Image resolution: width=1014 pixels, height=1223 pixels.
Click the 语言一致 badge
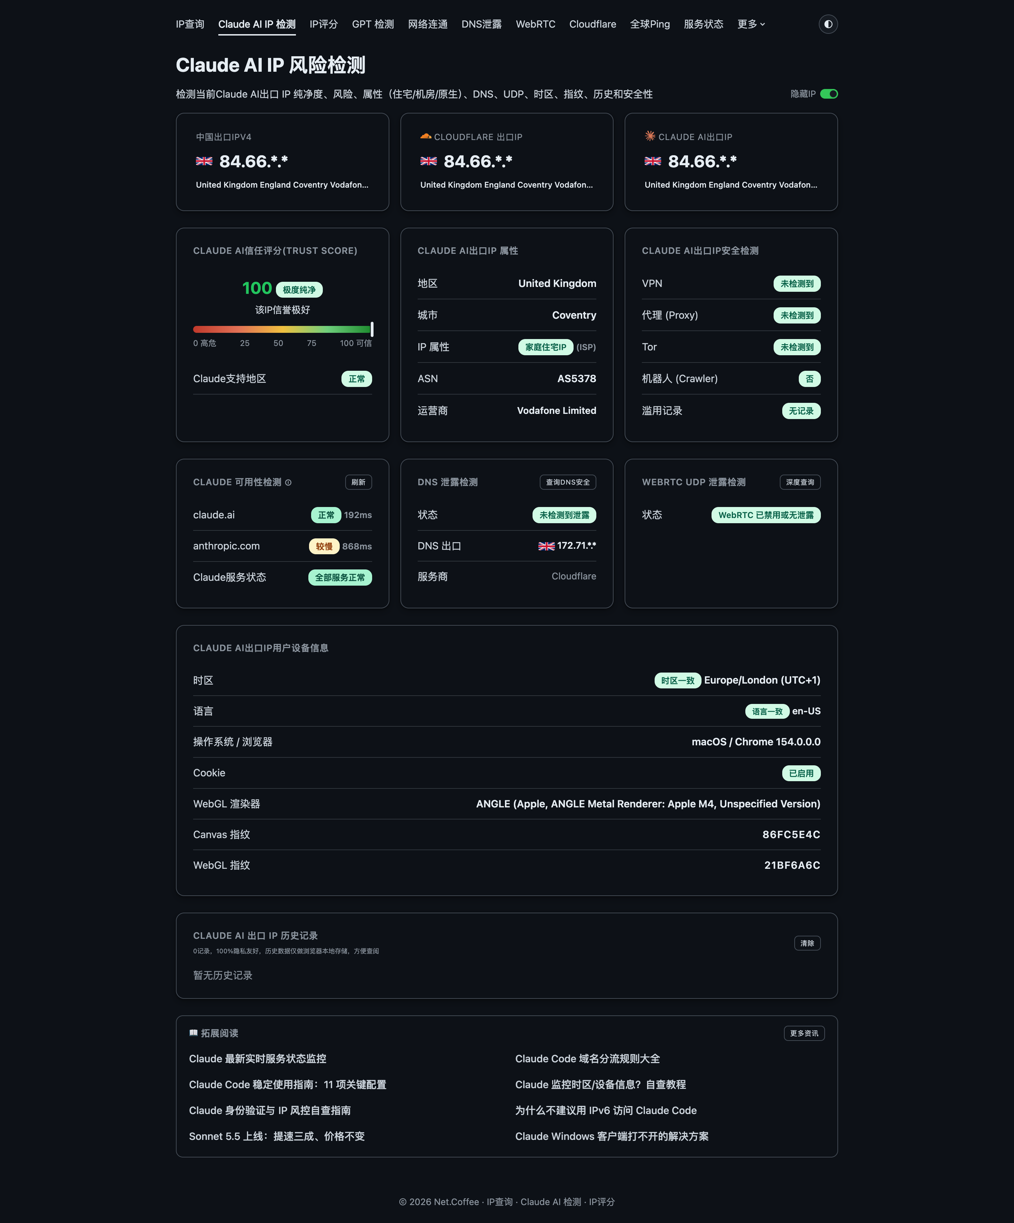pyautogui.click(x=767, y=712)
